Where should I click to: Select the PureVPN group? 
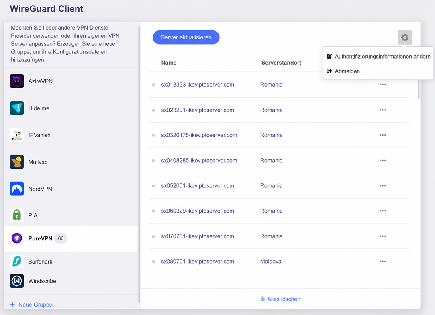[71, 238]
